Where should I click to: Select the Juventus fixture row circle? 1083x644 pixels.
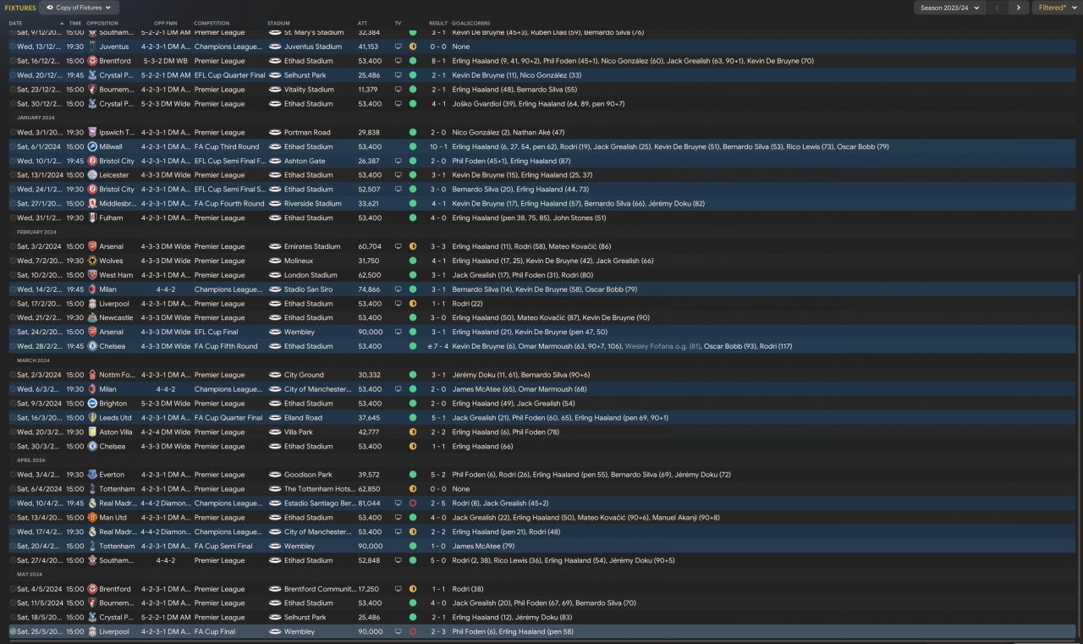coord(13,47)
